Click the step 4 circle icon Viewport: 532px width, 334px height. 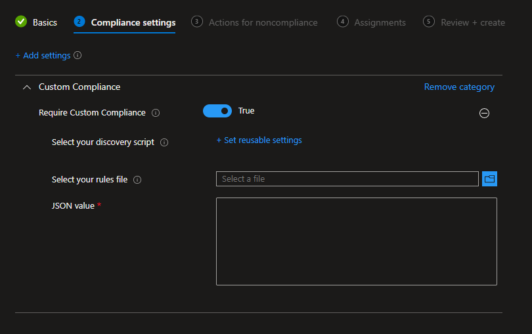(x=342, y=22)
